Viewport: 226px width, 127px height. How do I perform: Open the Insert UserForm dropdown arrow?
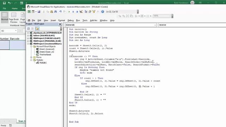click(36, 12)
